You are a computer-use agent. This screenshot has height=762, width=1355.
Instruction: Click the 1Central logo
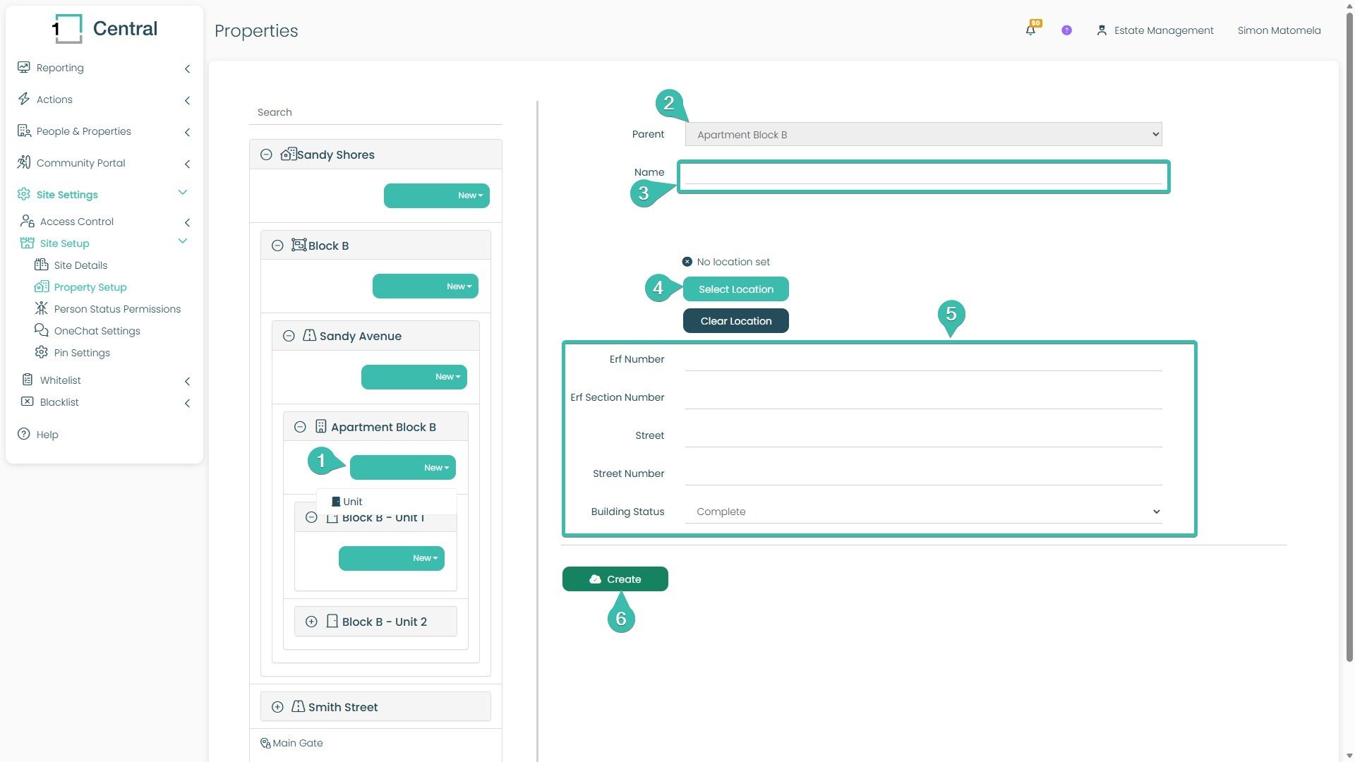pyautogui.click(x=104, y=28)
